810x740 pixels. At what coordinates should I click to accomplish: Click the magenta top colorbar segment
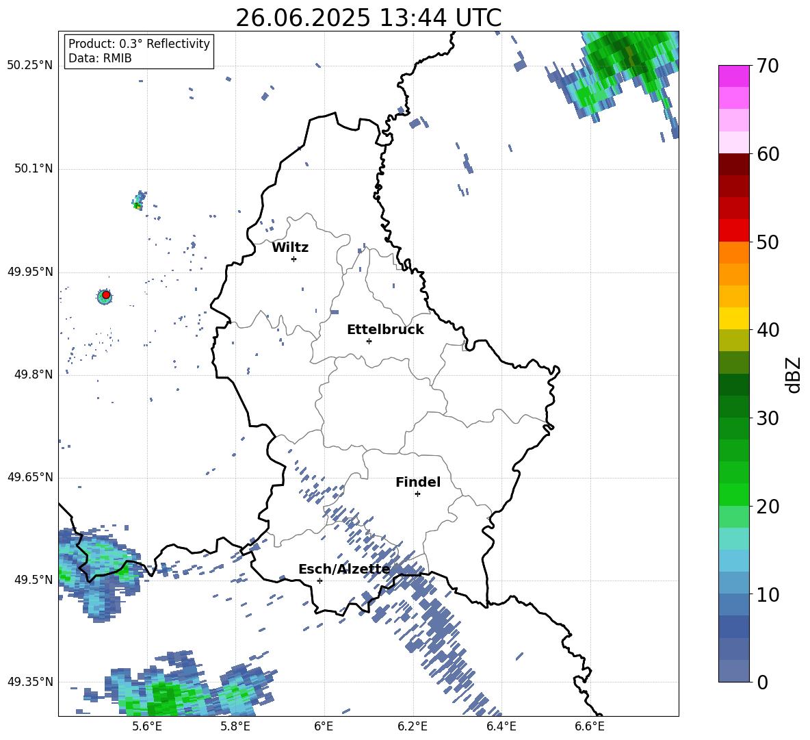point(733,76)
